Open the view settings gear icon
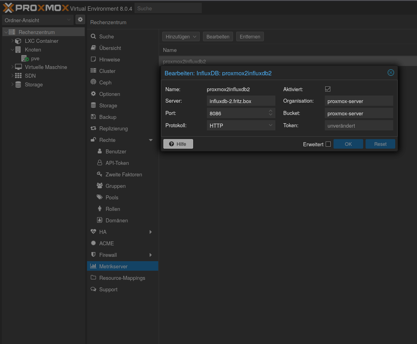The height and width of the screenshot is (344, 417). coord(80,20)
